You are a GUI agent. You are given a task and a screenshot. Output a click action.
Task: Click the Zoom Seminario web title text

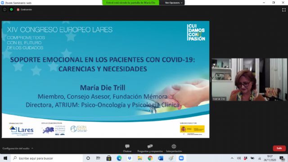18,3
